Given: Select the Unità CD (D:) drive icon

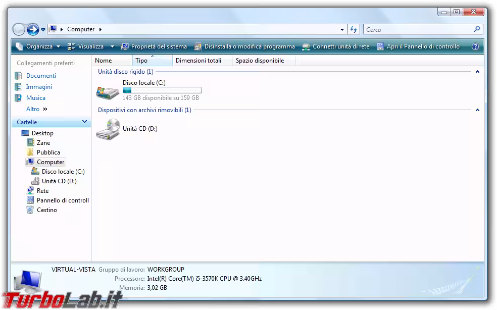Looking at the screenshot, I should pyautogui.click(x=108, y=129).
